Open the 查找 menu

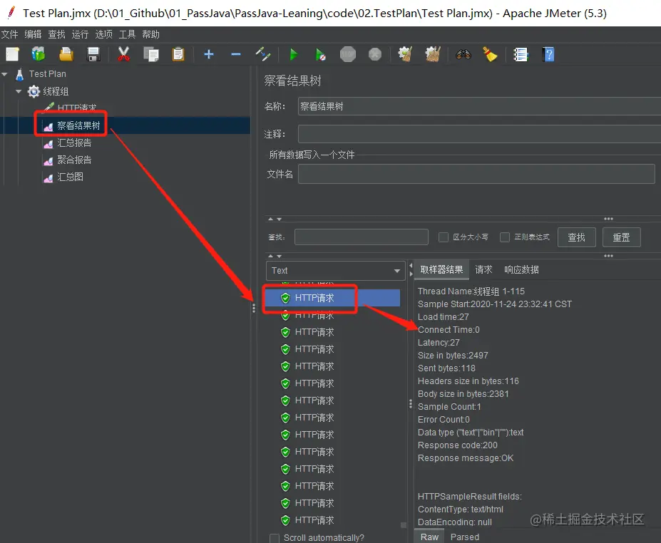[56, 34]
